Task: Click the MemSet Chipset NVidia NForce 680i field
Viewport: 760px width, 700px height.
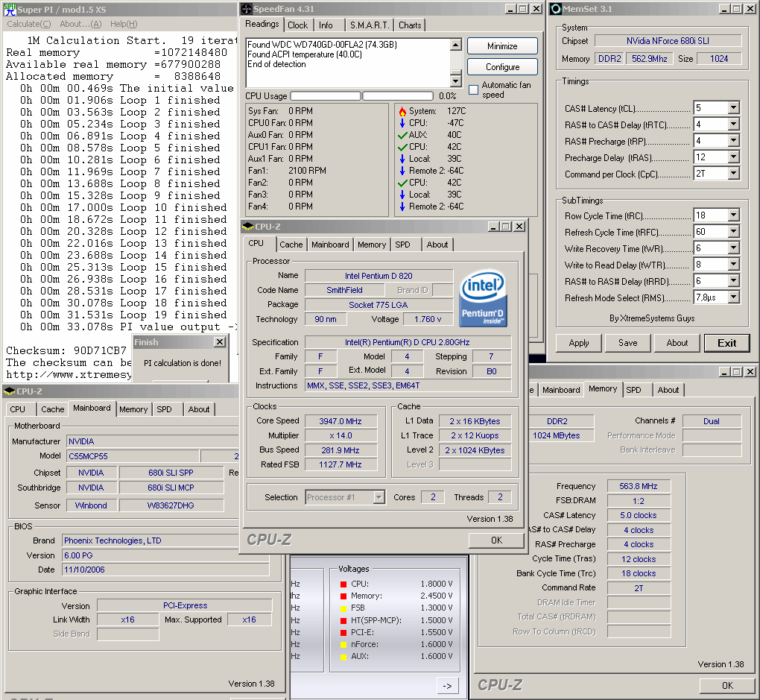Action: click(x=668, y=41)
